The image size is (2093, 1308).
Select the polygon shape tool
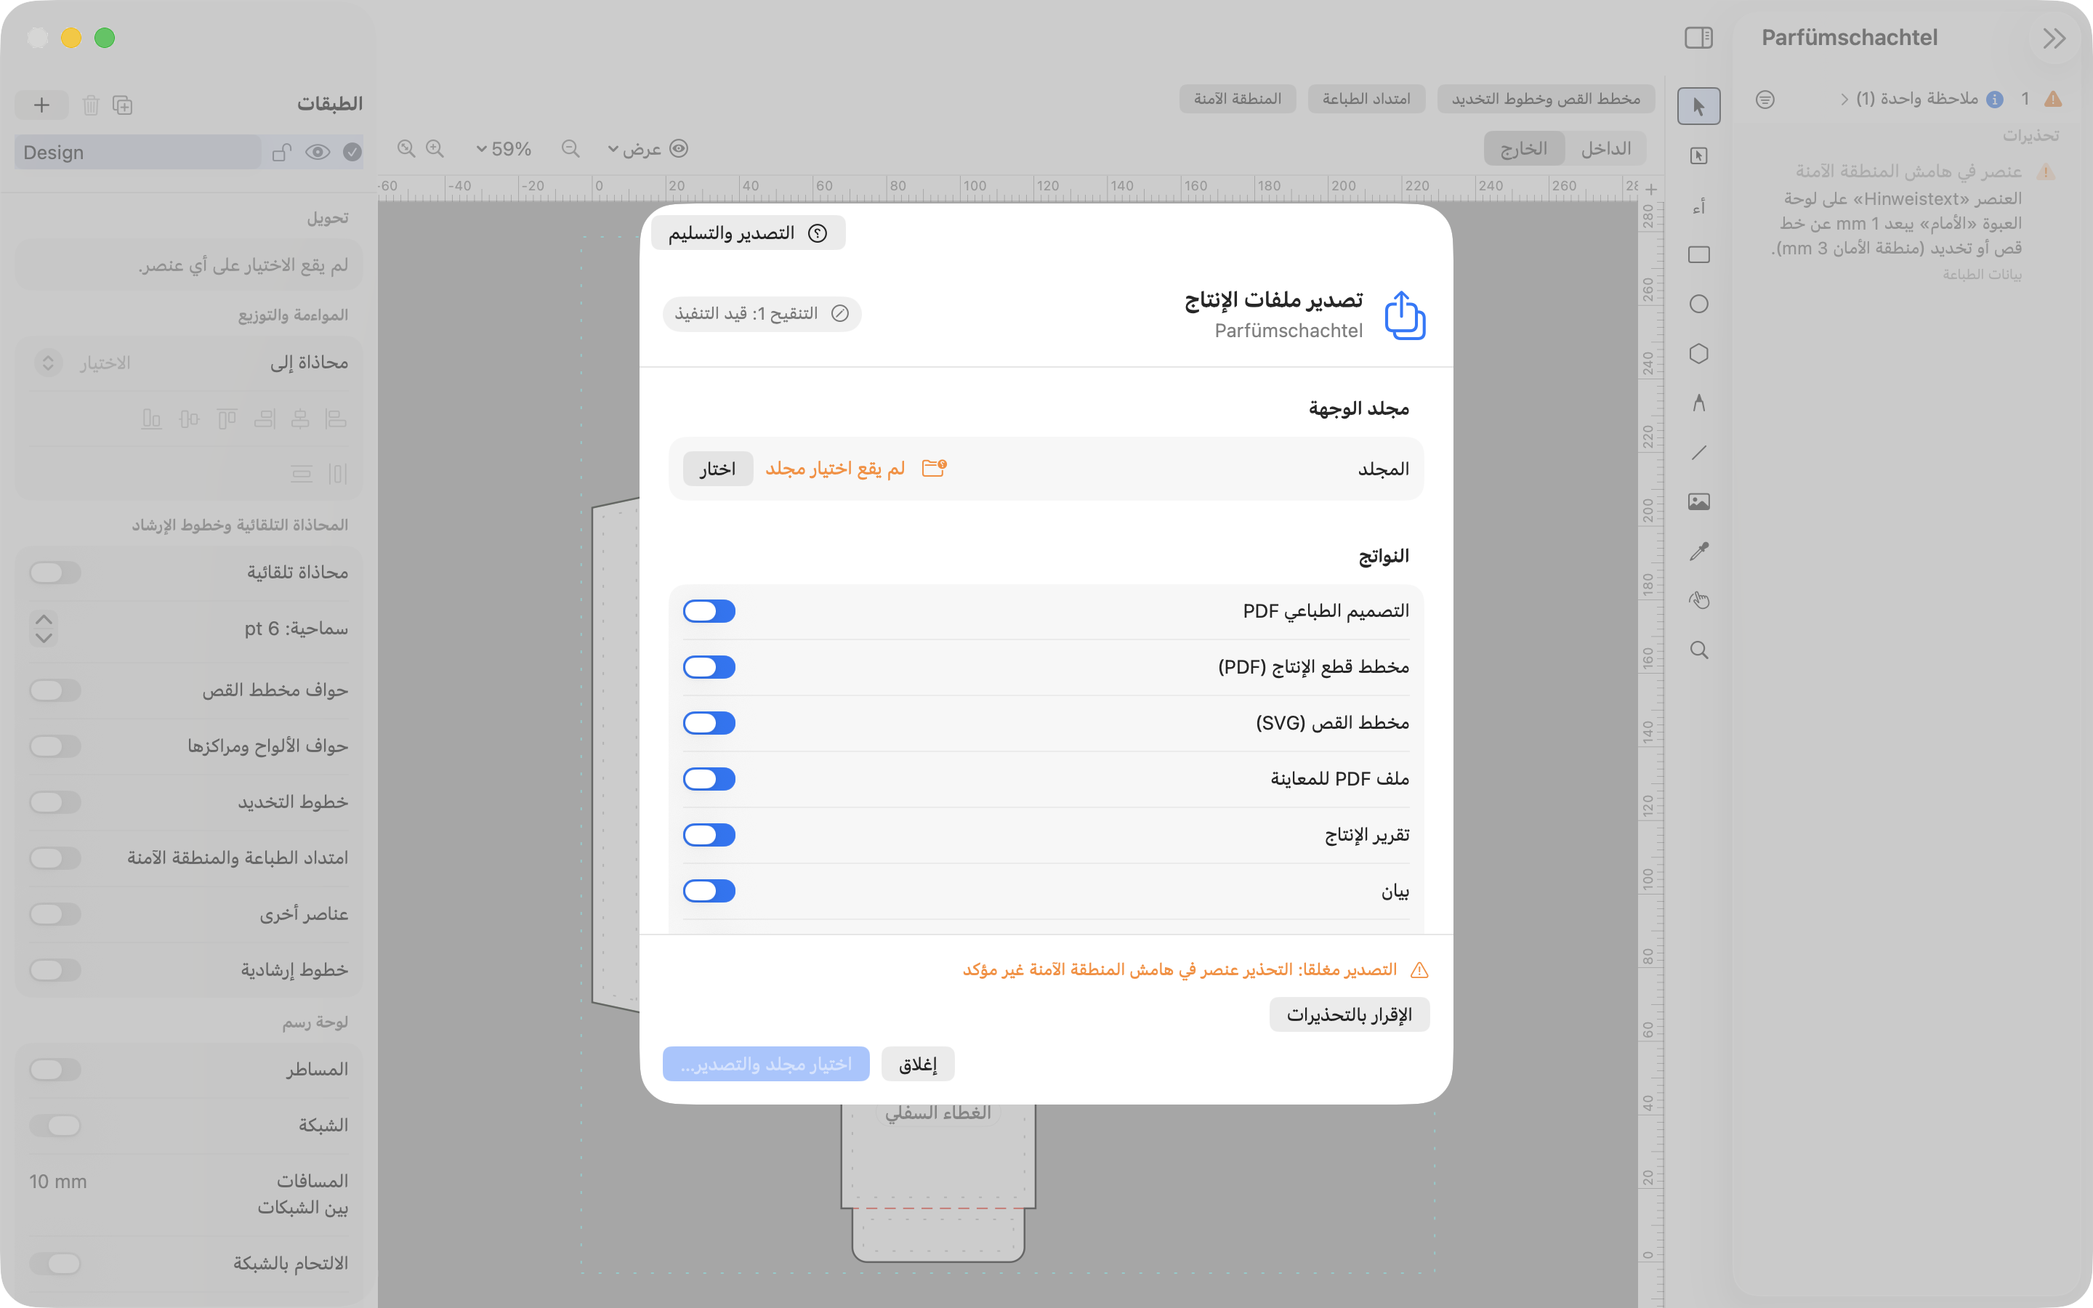1698,353
